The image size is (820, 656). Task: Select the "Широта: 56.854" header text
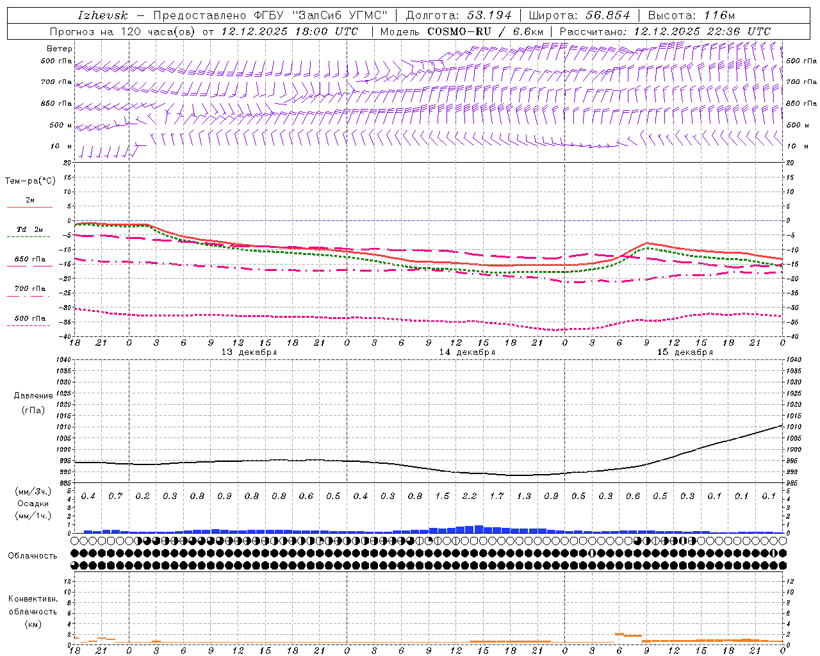[x=579, y=15]
